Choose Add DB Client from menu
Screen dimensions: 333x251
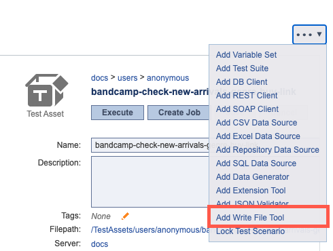pos(241,82)
